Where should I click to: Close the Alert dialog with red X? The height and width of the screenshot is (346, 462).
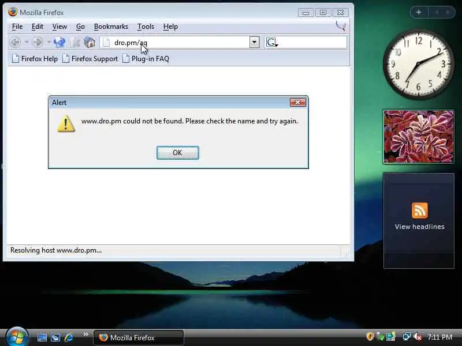tap(297, 103)
